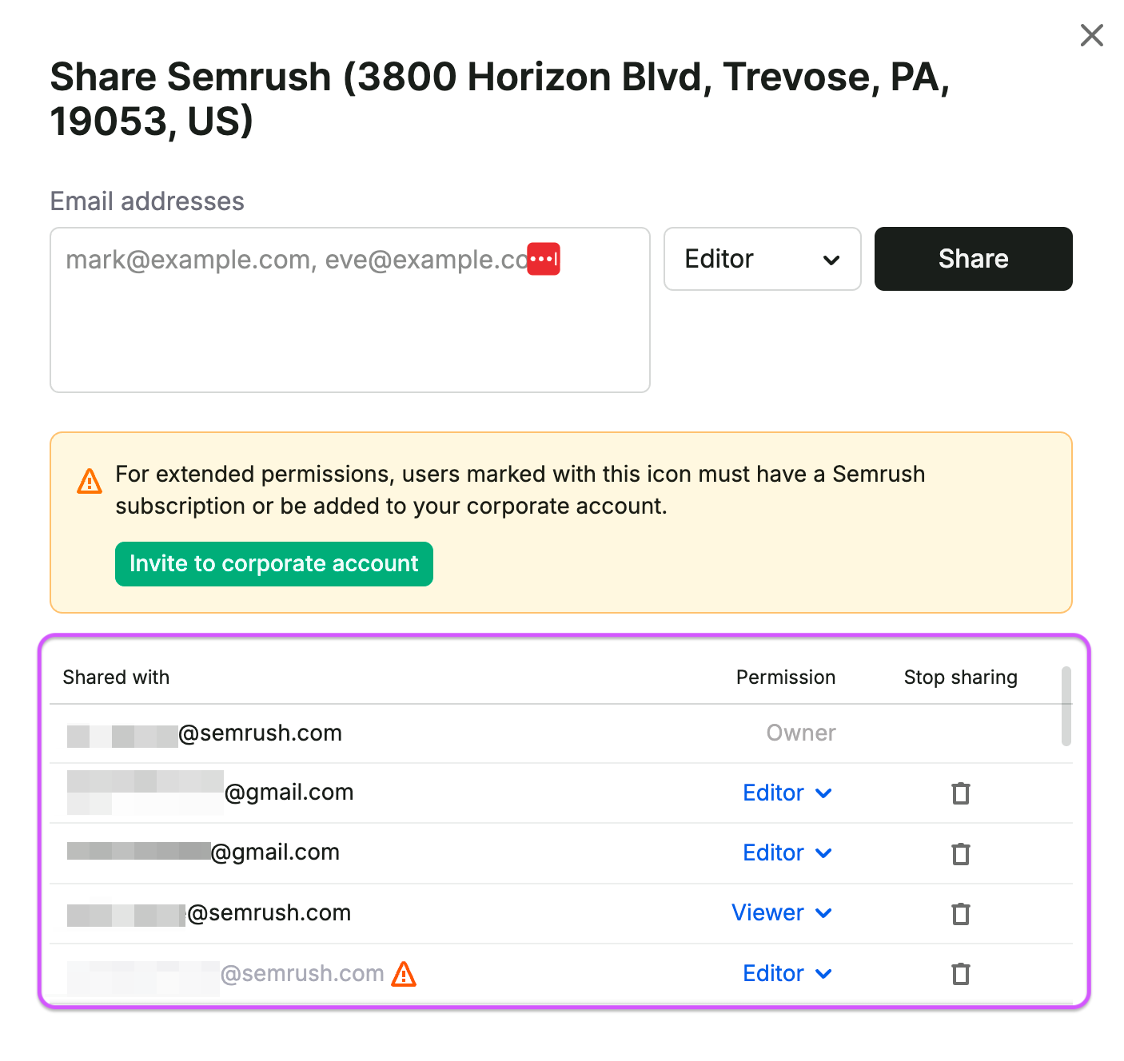This screenshot has height=1061, width=1124.
Task: Open the Editor permission dropdown beside Share
Action: point(762,259)
